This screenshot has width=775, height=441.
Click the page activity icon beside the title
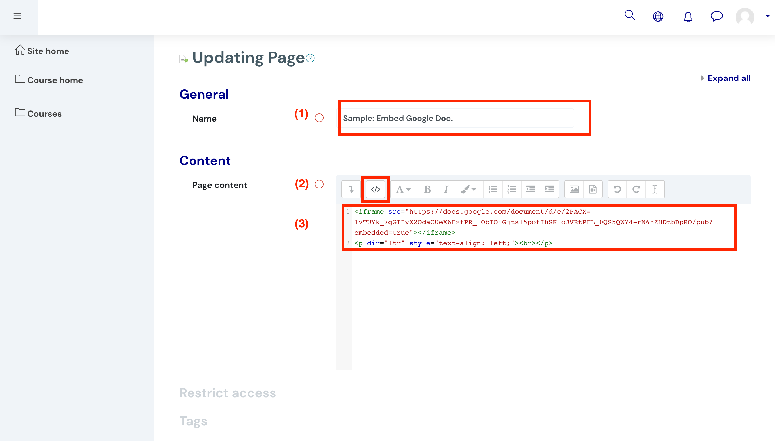(183, 59)
